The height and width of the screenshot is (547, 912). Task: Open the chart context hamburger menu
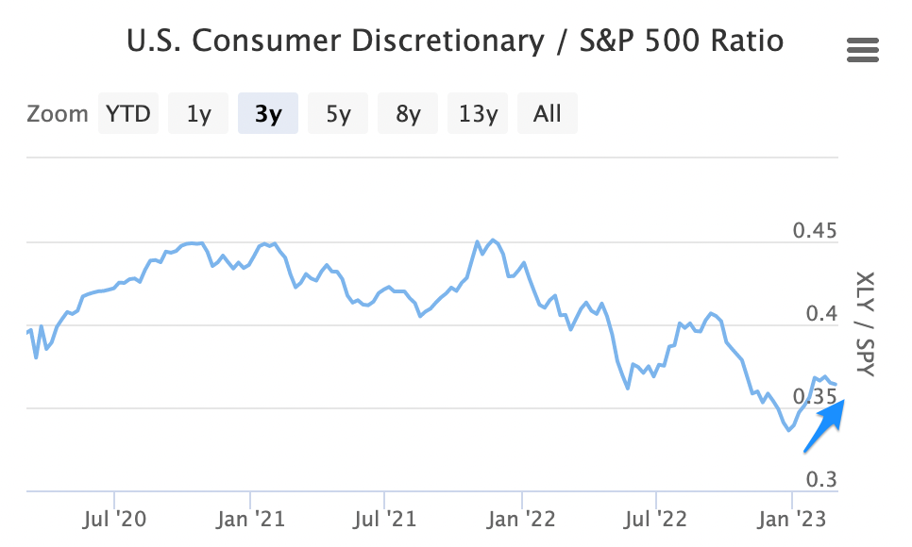863,50
